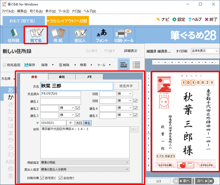Expand 差出人指定 sender selection dropdown
The height and width of the screenshot is (185, 220).
[x=85, y=169]
